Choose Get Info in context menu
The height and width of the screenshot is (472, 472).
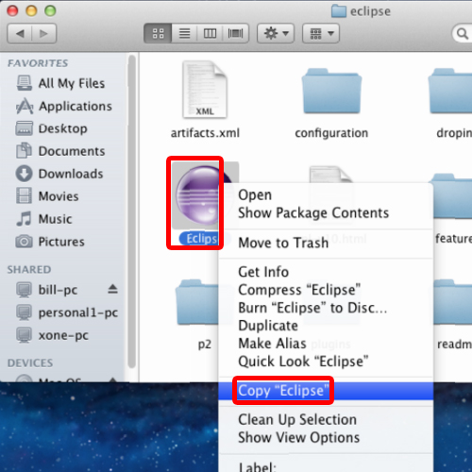click(263, 272)
